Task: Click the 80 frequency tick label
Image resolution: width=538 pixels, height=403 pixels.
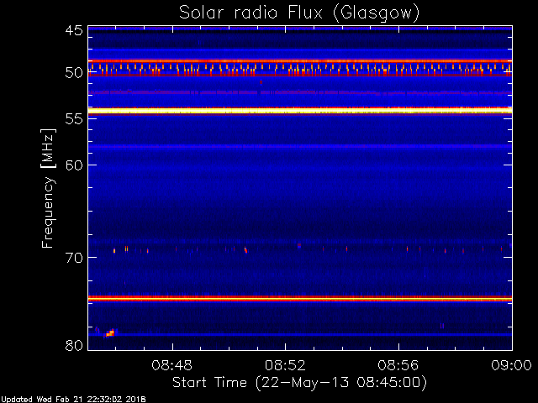Action: (74, 345)
